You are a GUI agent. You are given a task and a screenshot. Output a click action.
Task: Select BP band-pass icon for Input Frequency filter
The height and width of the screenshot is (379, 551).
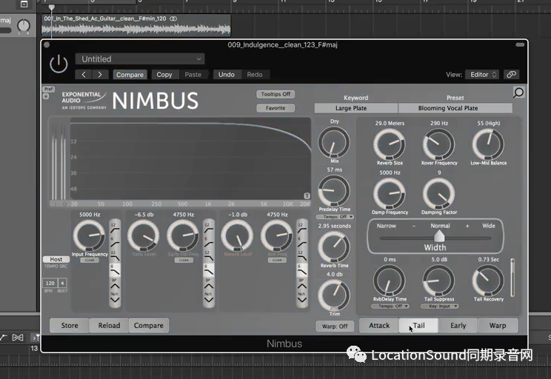click(115, 284)
